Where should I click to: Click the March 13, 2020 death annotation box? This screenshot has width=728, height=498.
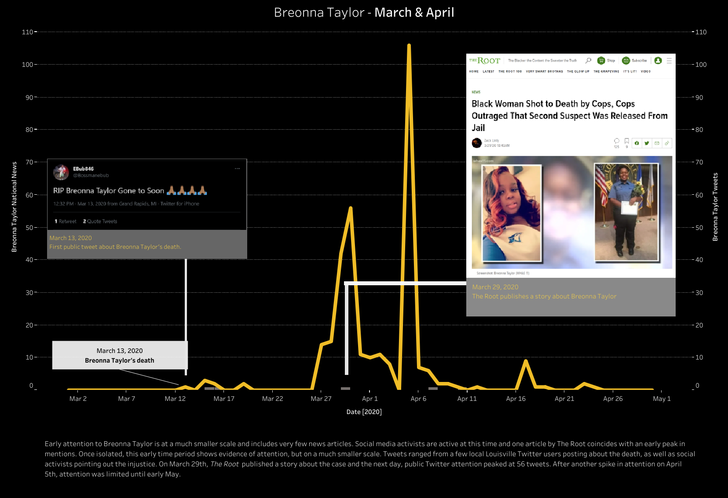(x=120, y=355)
